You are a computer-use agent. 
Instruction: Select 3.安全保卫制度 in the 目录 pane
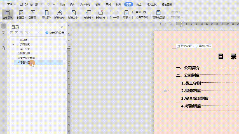[27, 58]
